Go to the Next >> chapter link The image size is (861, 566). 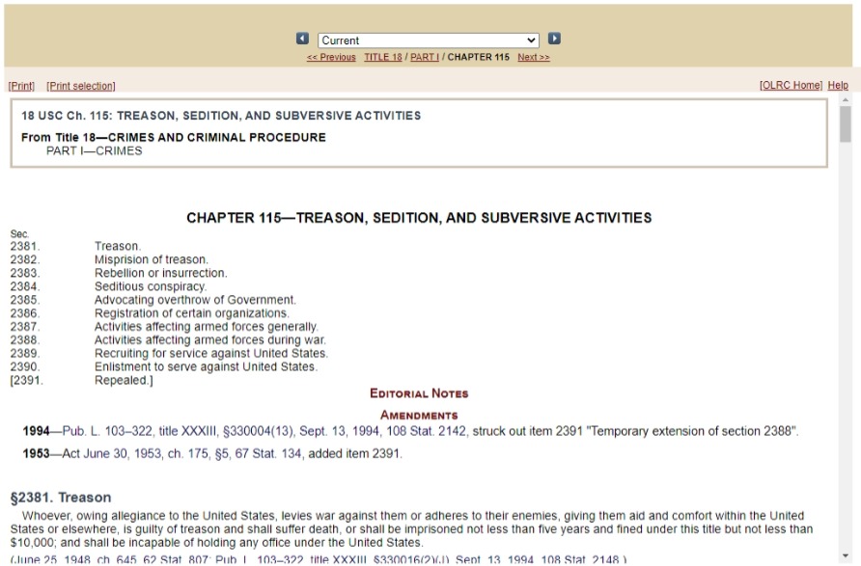(533, 57)
